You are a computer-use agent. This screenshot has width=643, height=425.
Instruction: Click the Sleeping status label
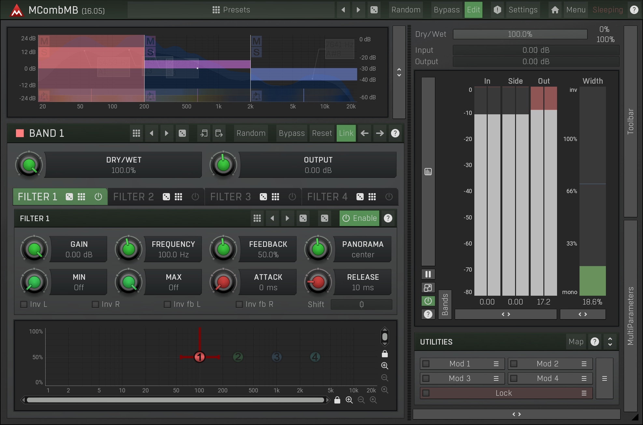tap(608, 10)
